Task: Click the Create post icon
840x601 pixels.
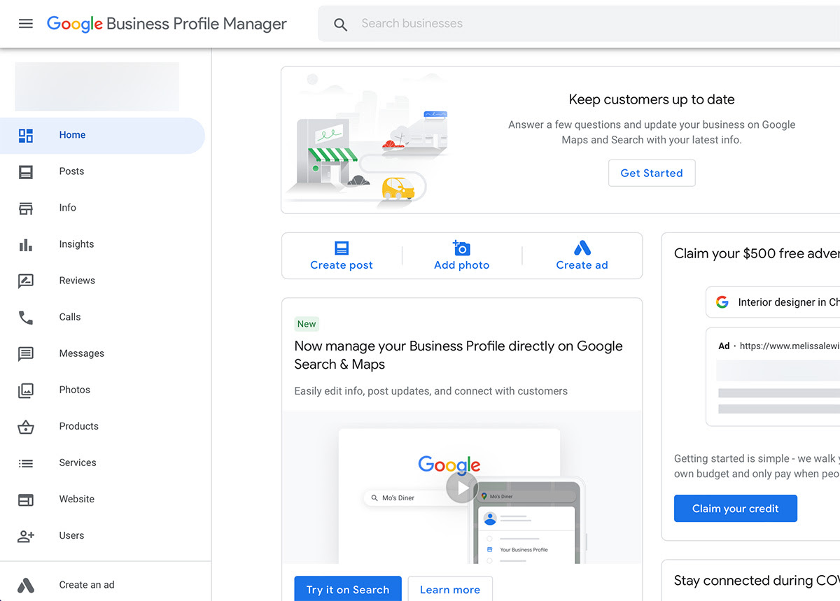Action: tap(342, 248)
